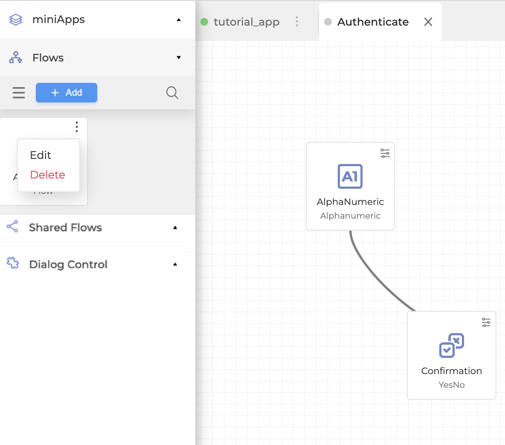Switch to the tutorial_app tab
The height and width of the screenshot is (445, 505).
pos(246,22)
